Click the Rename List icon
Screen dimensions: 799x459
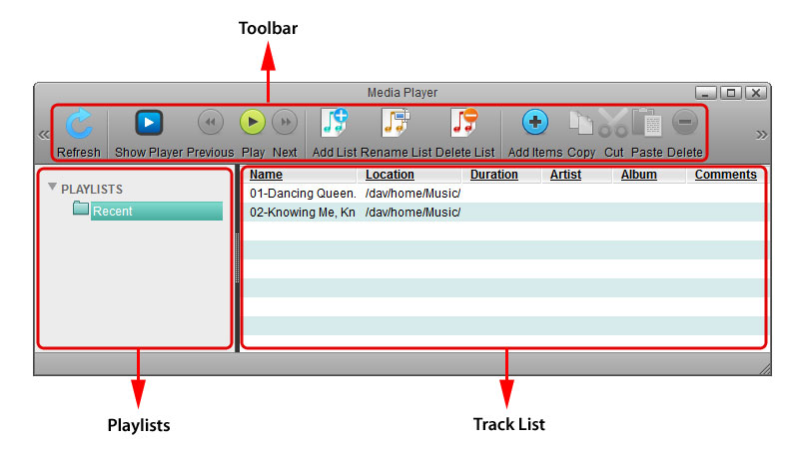click(397, 123)
